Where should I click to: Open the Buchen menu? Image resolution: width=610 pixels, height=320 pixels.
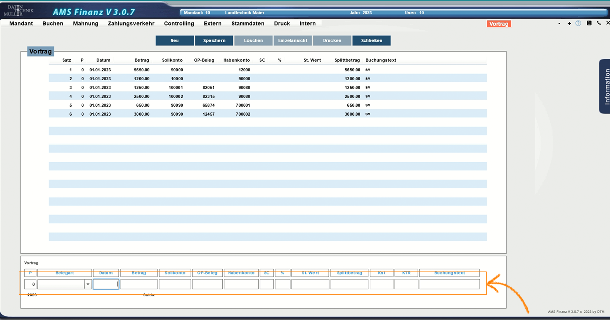(53, 24)
